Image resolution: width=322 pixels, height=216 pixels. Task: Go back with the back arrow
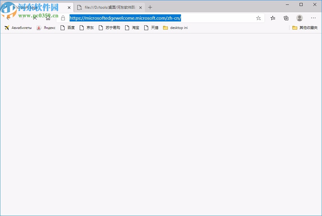[8, 18]
